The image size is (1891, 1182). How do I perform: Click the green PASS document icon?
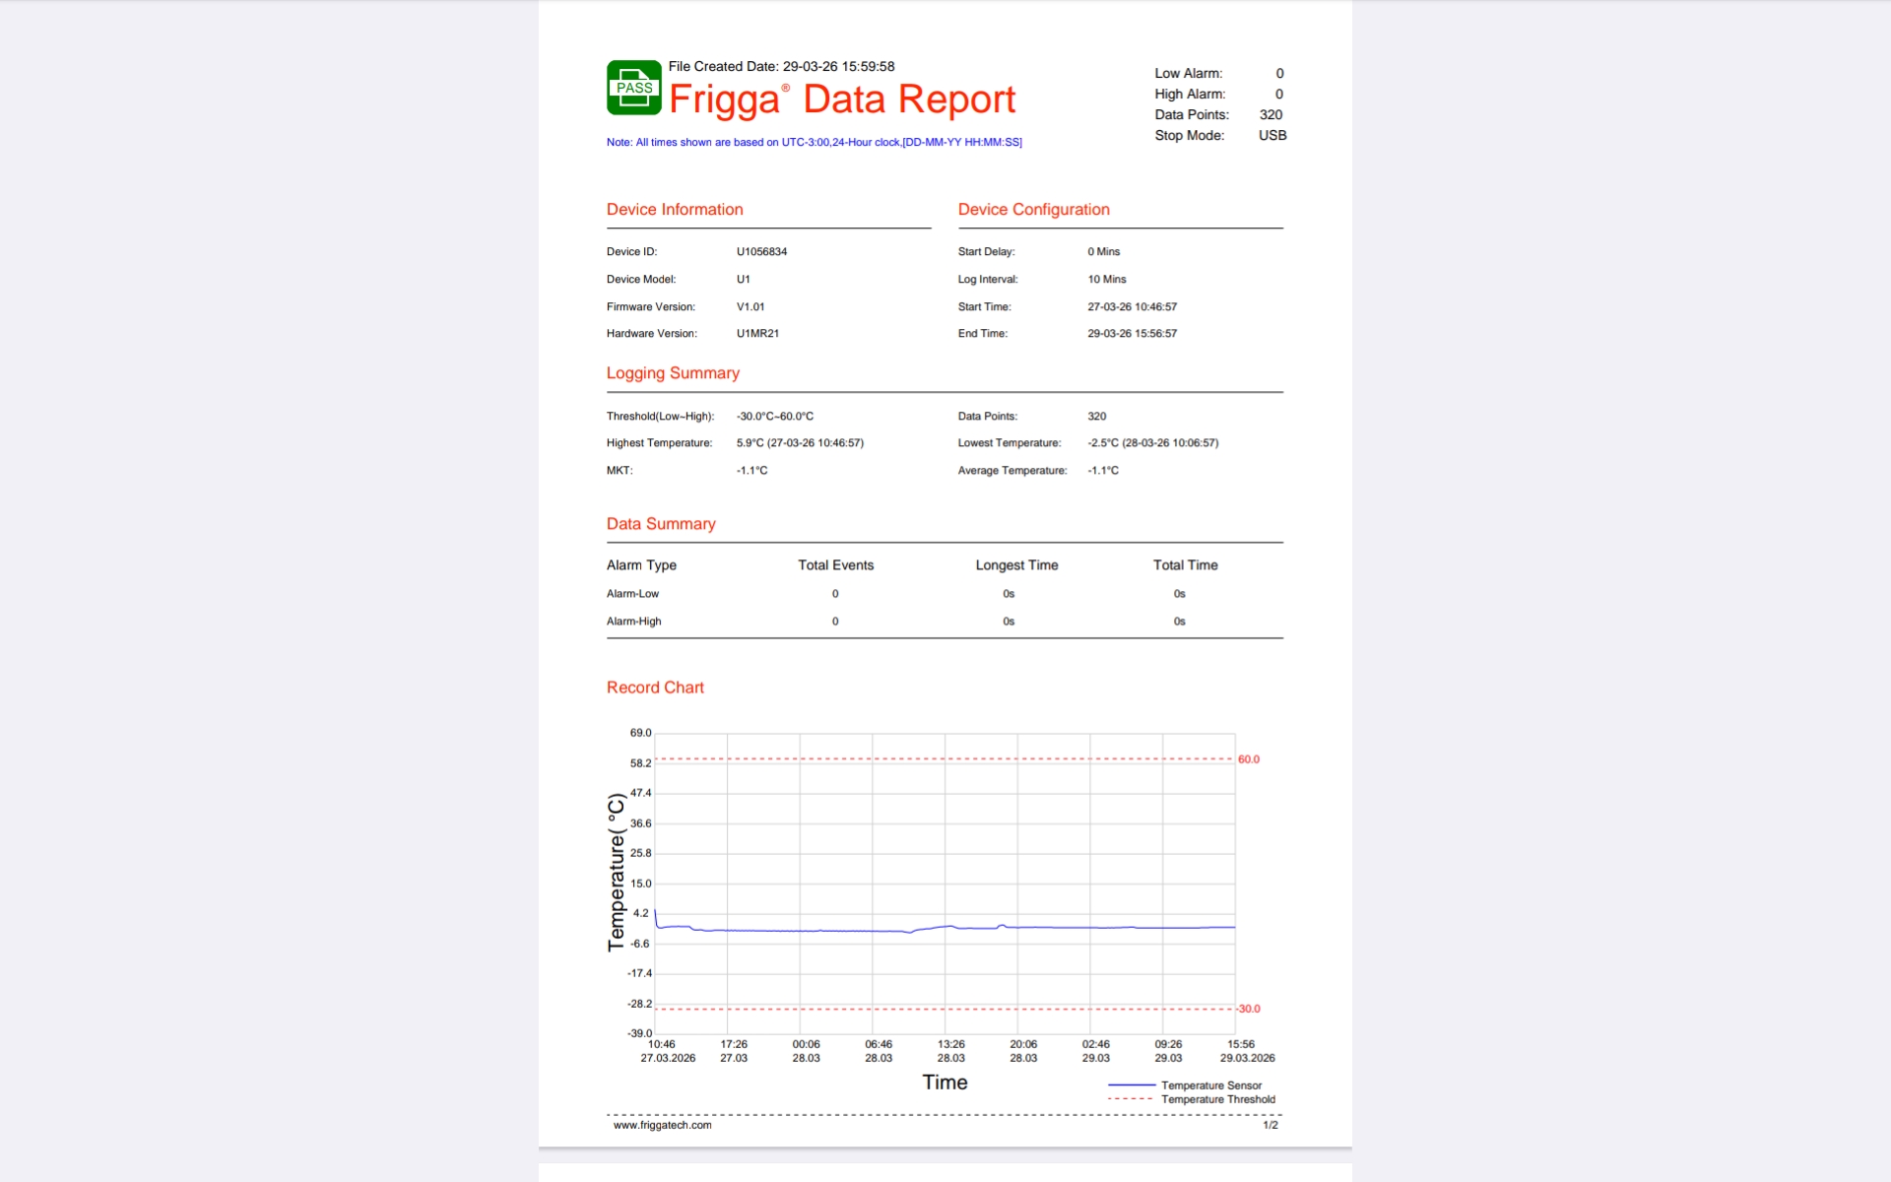tap(633, 88)
